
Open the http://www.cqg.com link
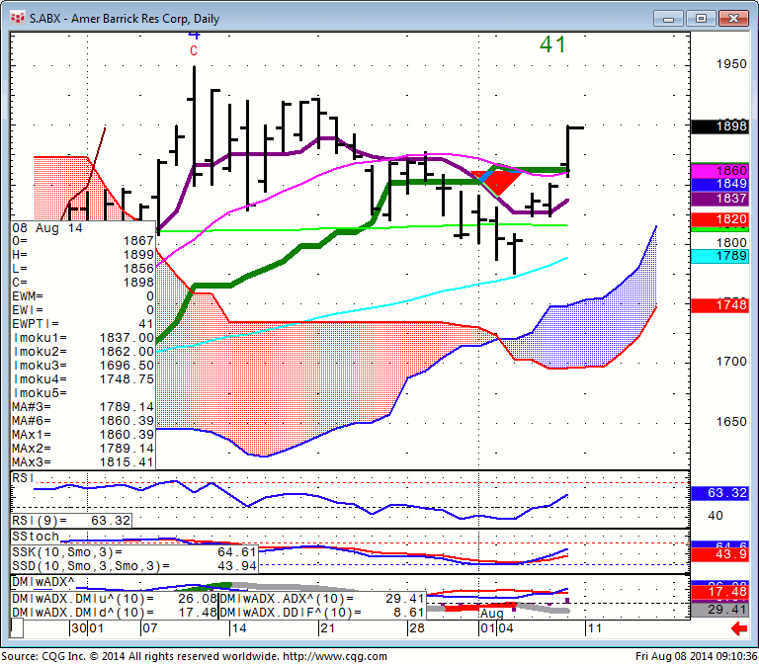335,656
